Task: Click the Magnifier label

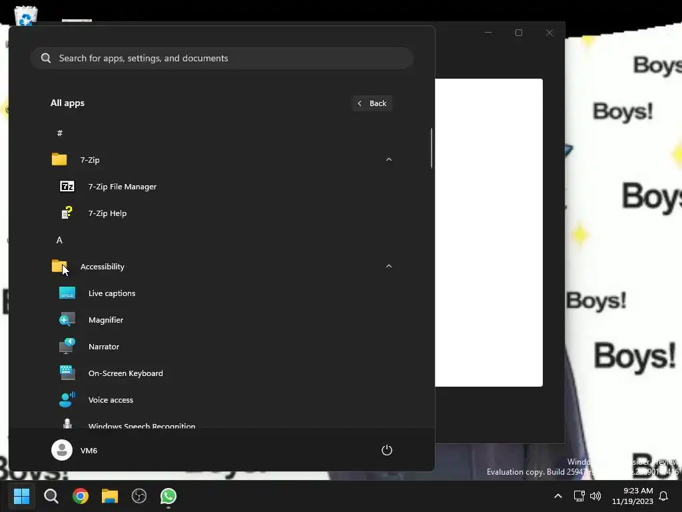Action: tap(106, 320)
